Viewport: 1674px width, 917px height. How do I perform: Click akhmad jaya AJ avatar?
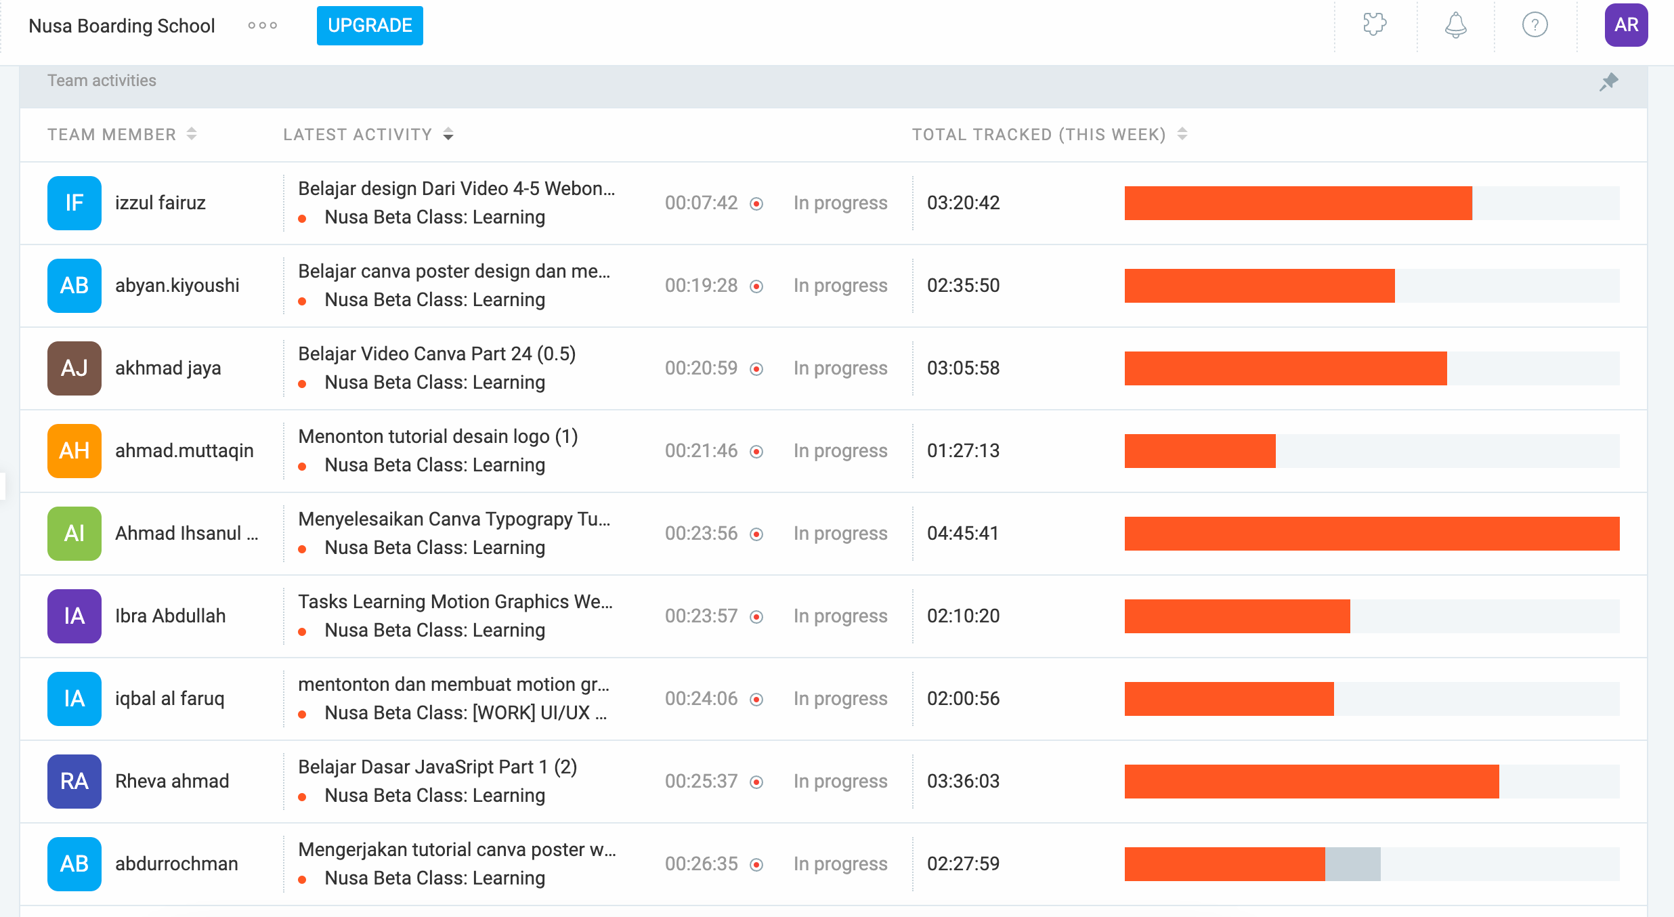click(x=74, y=368)
